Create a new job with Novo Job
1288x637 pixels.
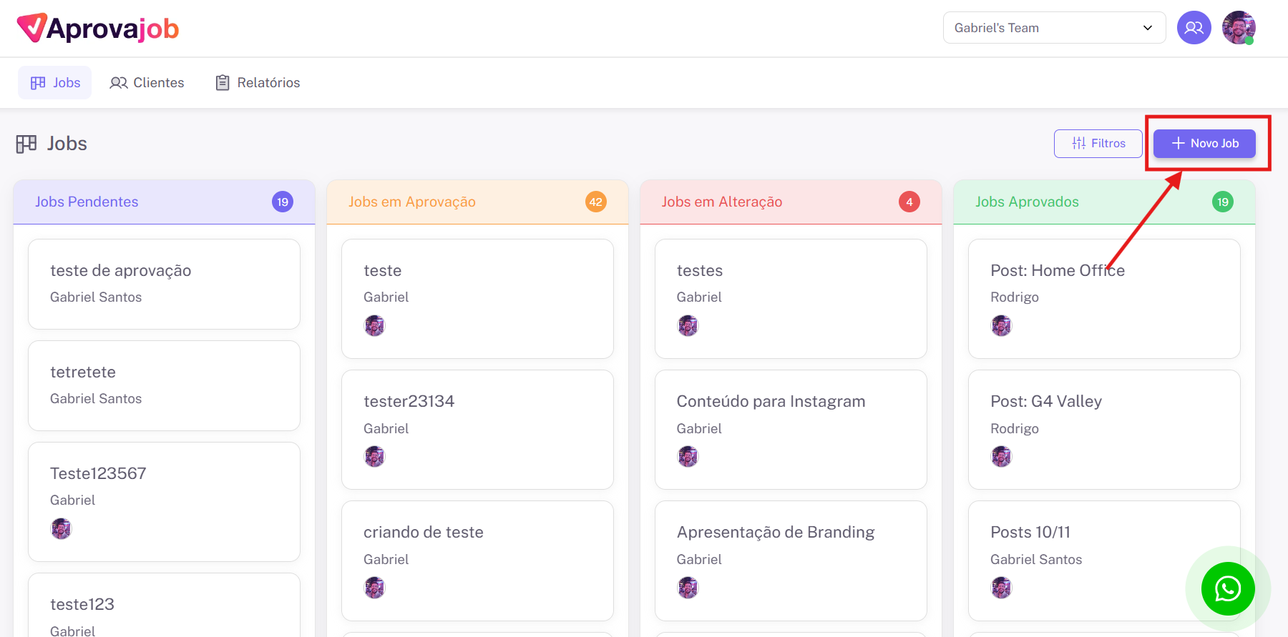point(1204,144)
